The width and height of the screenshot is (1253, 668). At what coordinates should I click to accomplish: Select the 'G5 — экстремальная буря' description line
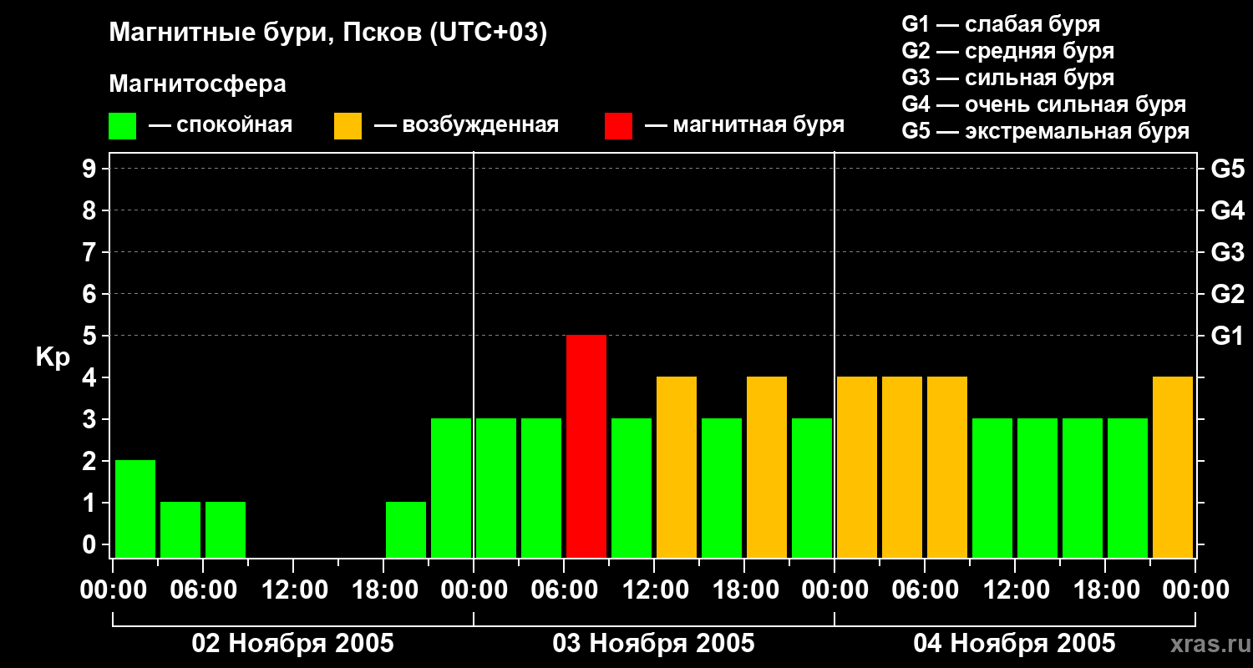click(x=1046, y=131)
